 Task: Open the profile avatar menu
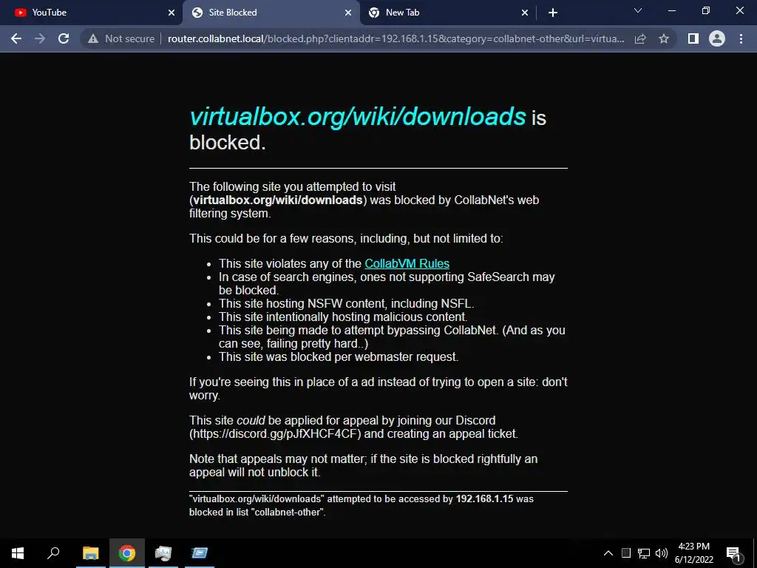717,38
